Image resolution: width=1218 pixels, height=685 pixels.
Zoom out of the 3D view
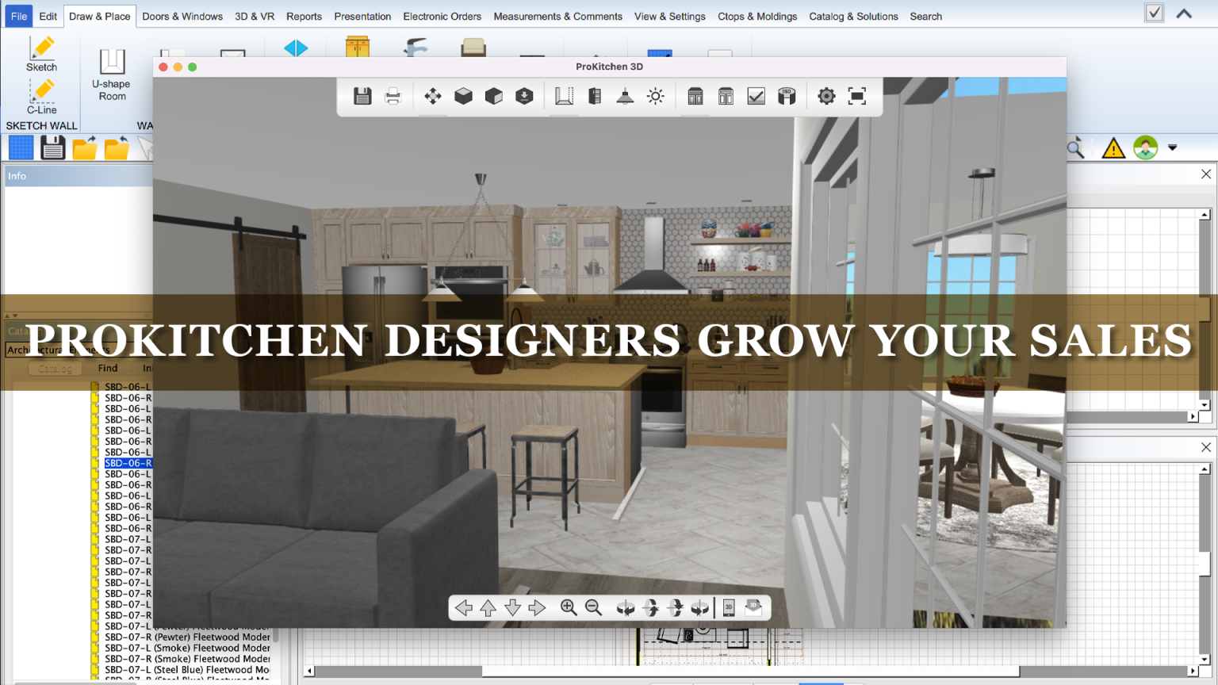point(593,607)
